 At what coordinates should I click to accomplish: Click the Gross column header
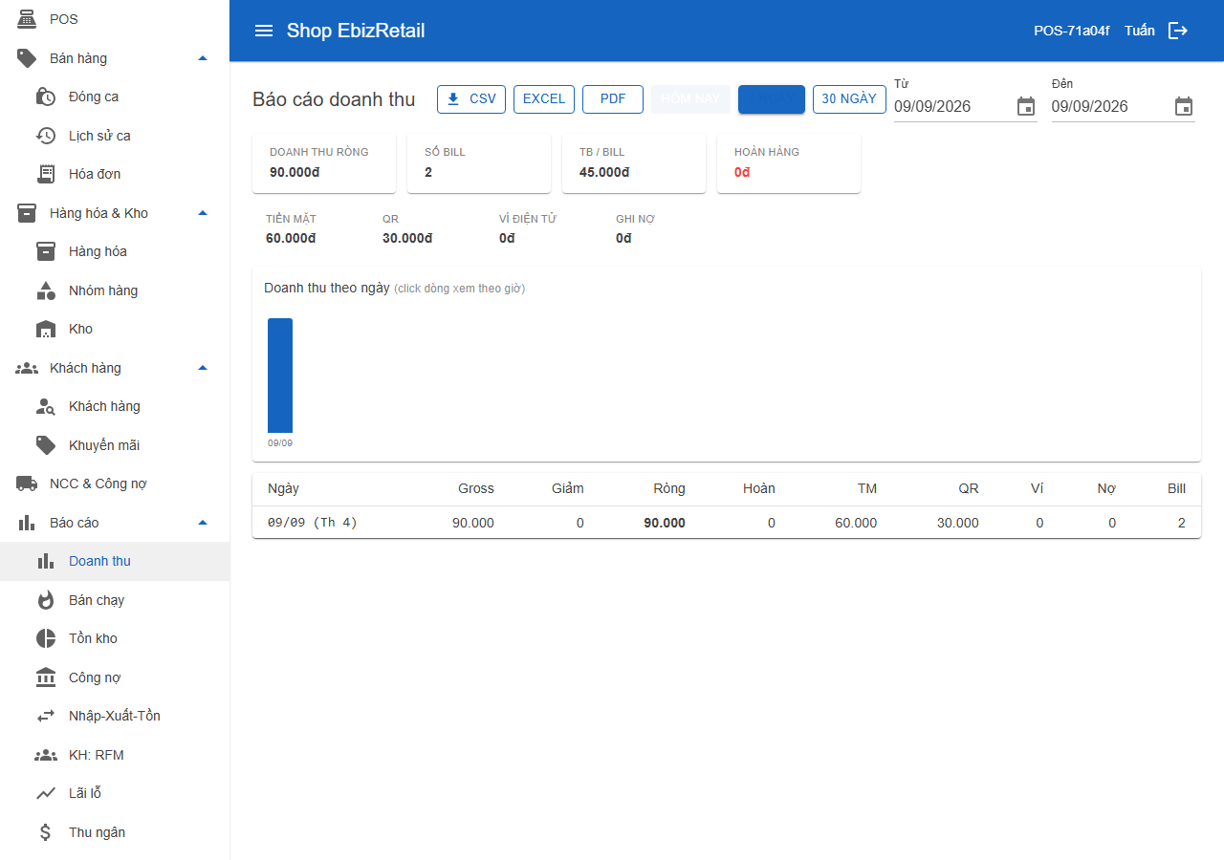[x=476, y=488]
